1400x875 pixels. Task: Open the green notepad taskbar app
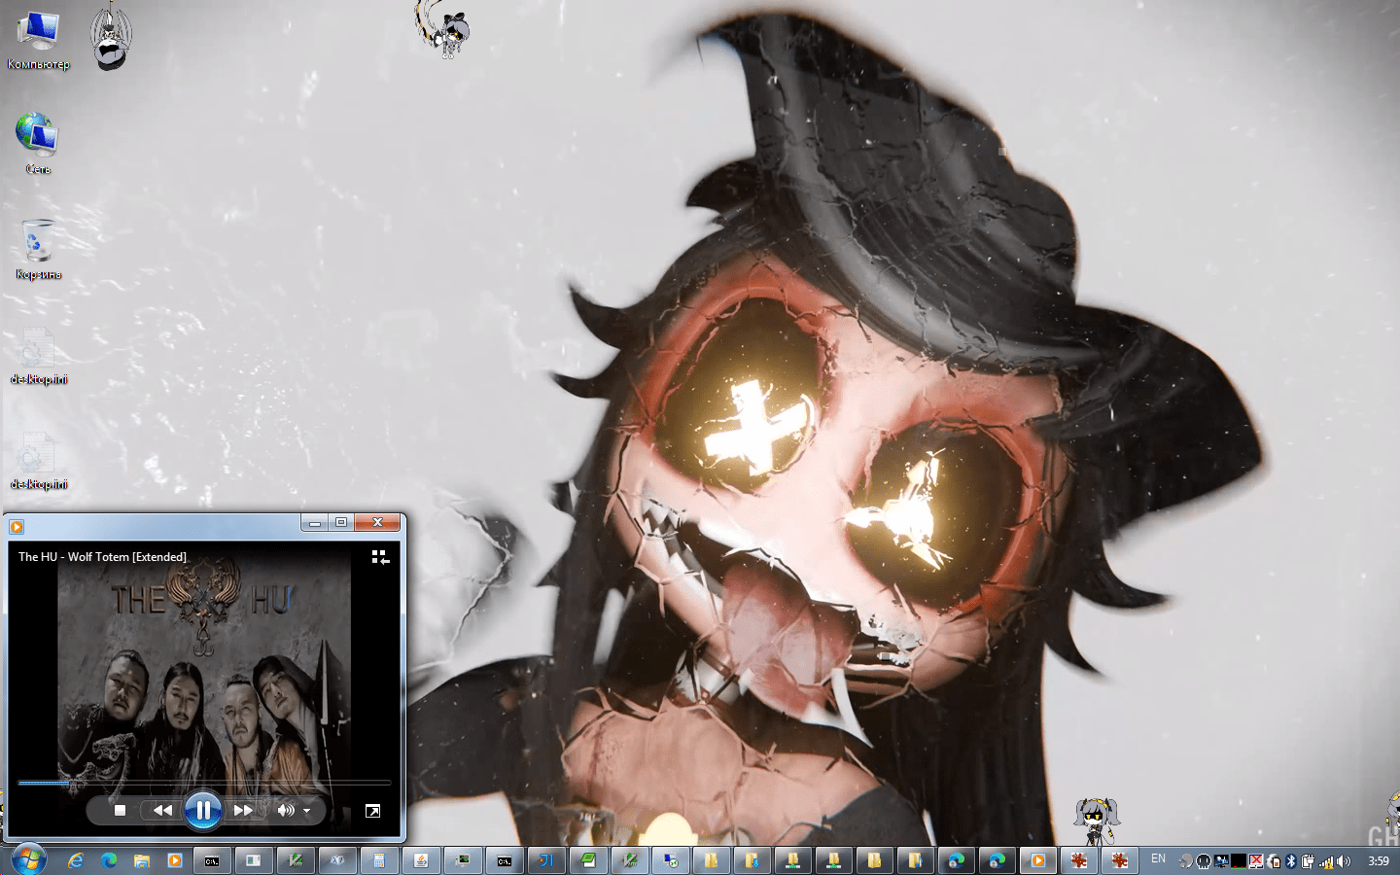pyautogui.click(x=588, y=860)
